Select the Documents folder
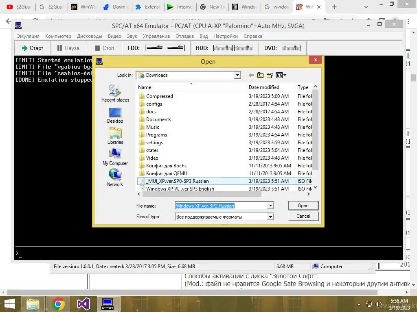417x312 pixels. (158, 119)
